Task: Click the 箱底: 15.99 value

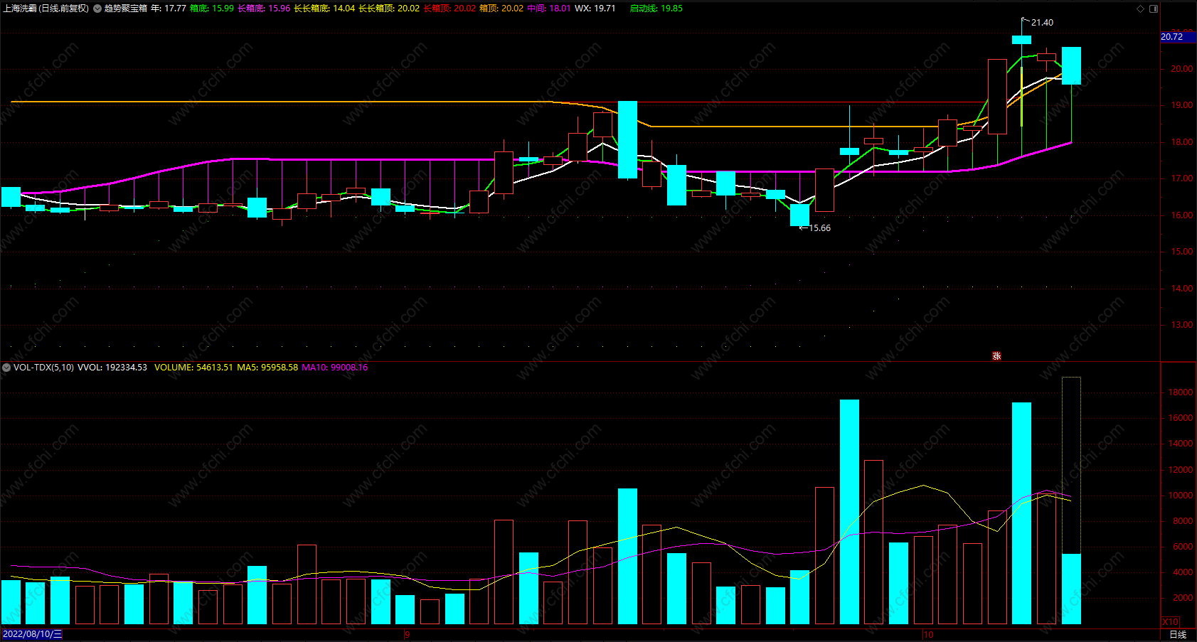Action: coord(211,9)
